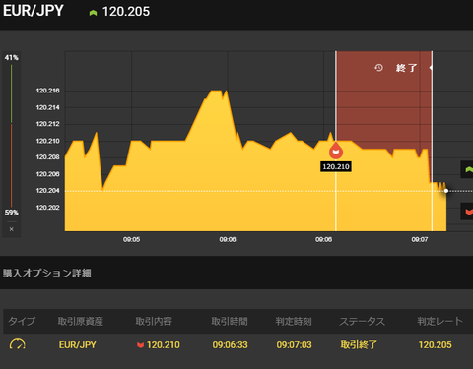
Task: Click the 判定レート column header
Action: click(x=440, y=321)
